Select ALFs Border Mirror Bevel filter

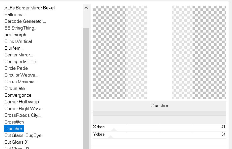30,8
